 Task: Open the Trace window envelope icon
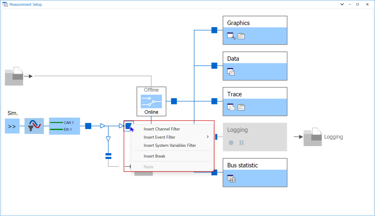tap(231, 107)
